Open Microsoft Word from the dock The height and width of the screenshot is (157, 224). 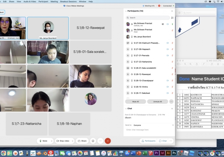click(x=133, y=153)
